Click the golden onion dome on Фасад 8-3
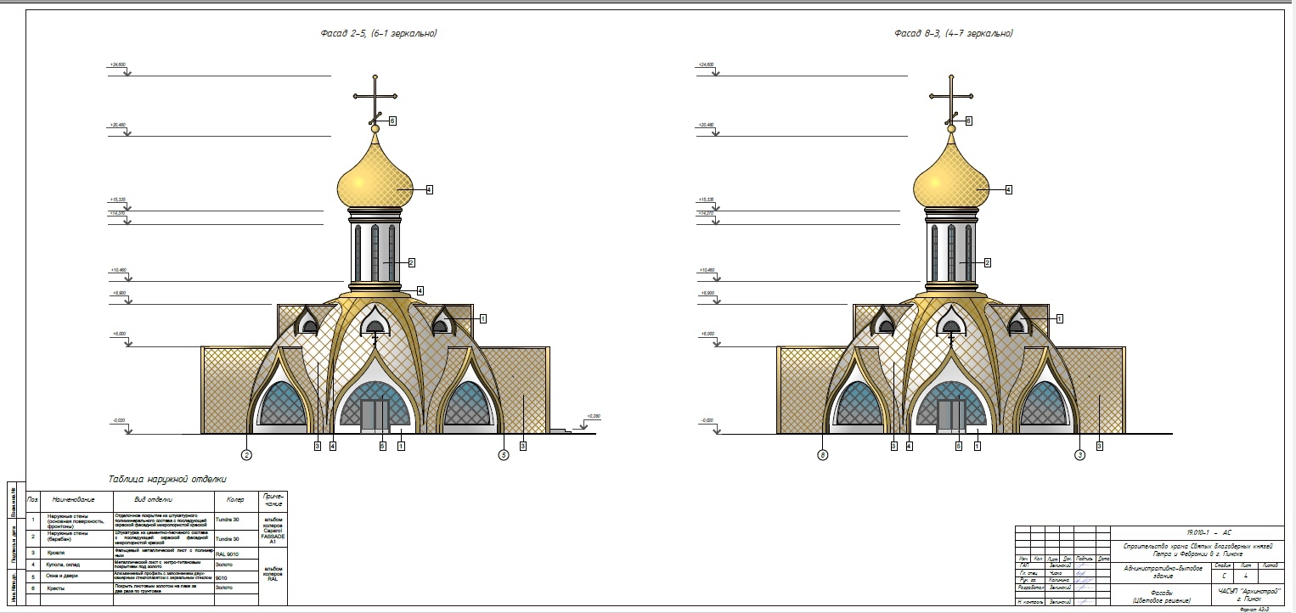The width and height of the screenshot is (1296, 613). coord(950,174)
